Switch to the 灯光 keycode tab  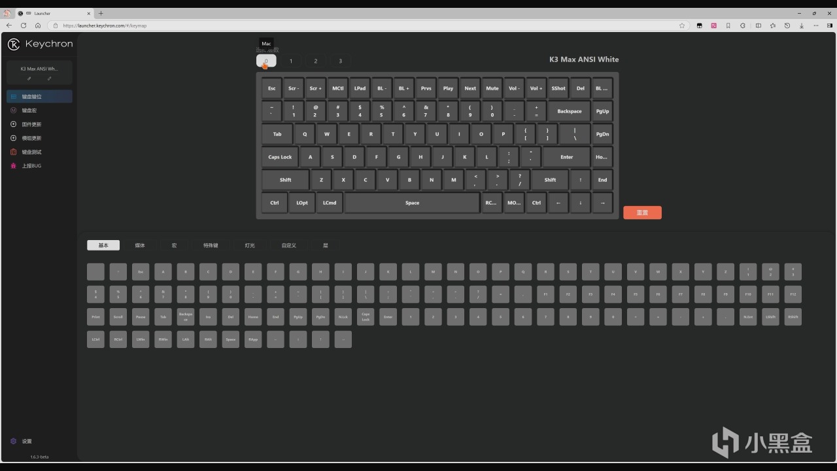(x=250, y=245)
